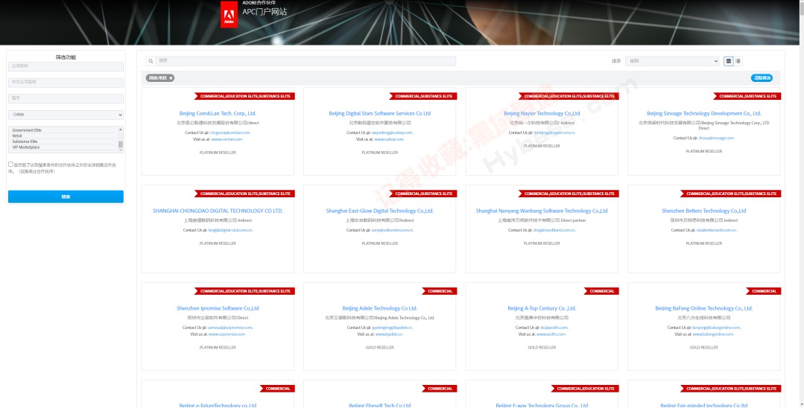The width and height of the screenshot is (804, 408).
Task: Click Beijing A-Top Century contact email link
Action: (554, 328)
